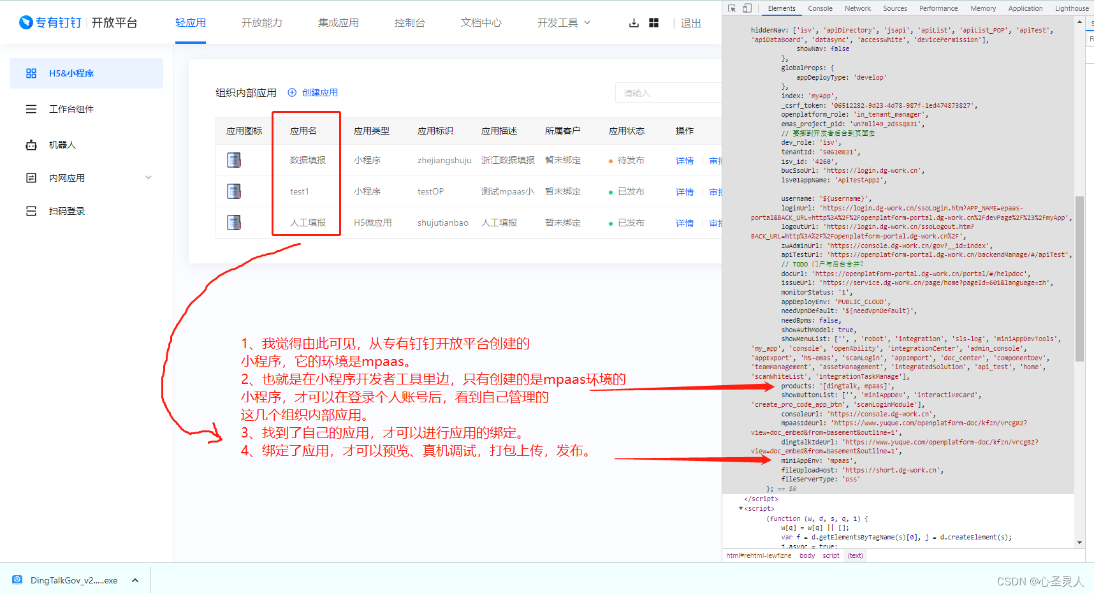This screenshot has width=1094, height=593.
Task: Click the shujutianbao identifier cell
Action: point(443,223)
